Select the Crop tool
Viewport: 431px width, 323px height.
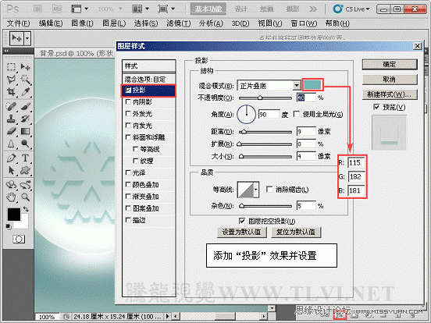pos(11,92)
